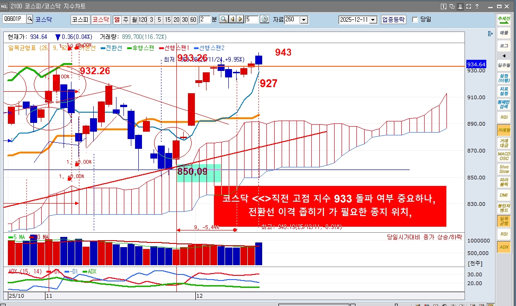Click the pin window icon in title bar
Image resolution: width=516 pixels, height=306 pixels.
tap(460, 6)
